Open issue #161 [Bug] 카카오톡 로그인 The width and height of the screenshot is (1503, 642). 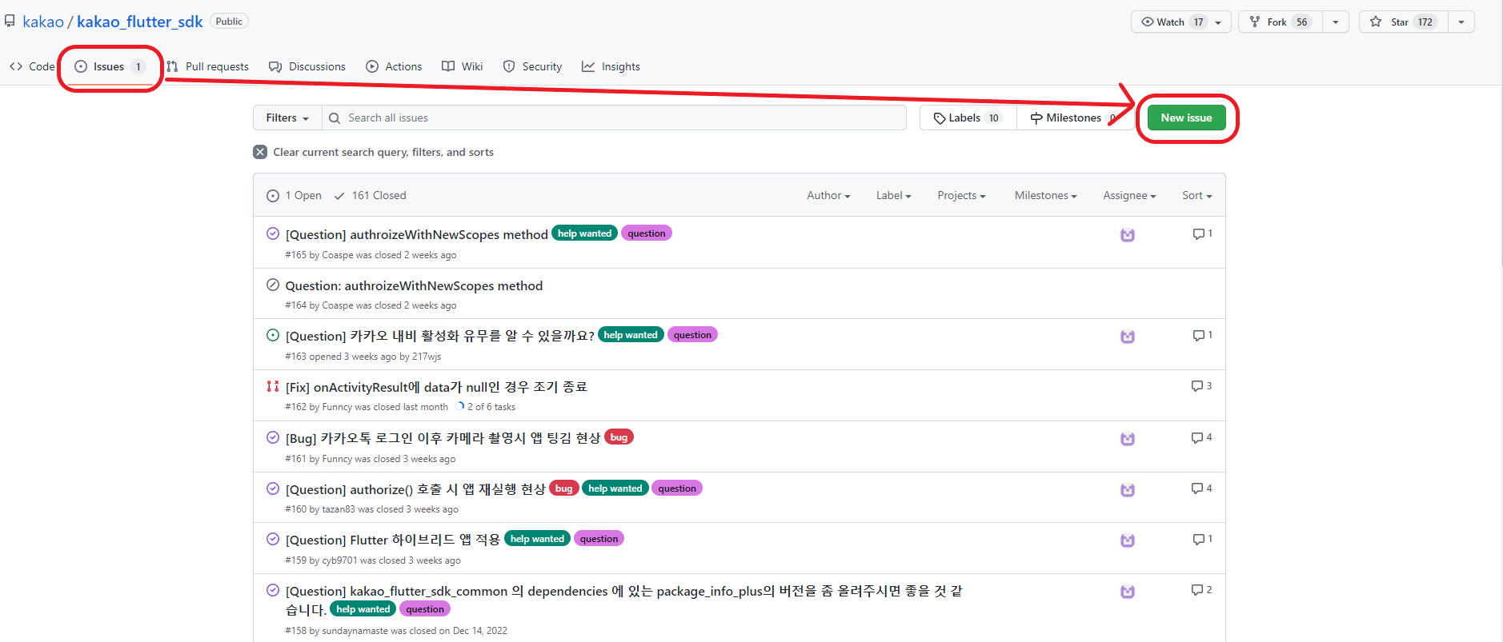pos(443,438)
